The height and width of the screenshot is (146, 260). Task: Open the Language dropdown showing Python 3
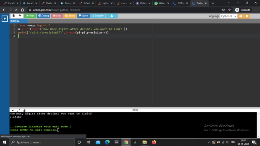(x=229, y=16)
